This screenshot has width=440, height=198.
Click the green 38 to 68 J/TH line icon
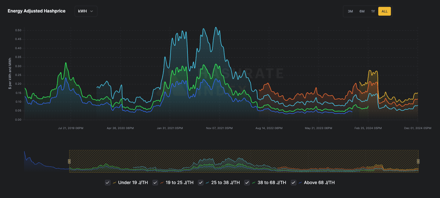tap(254, 183)
